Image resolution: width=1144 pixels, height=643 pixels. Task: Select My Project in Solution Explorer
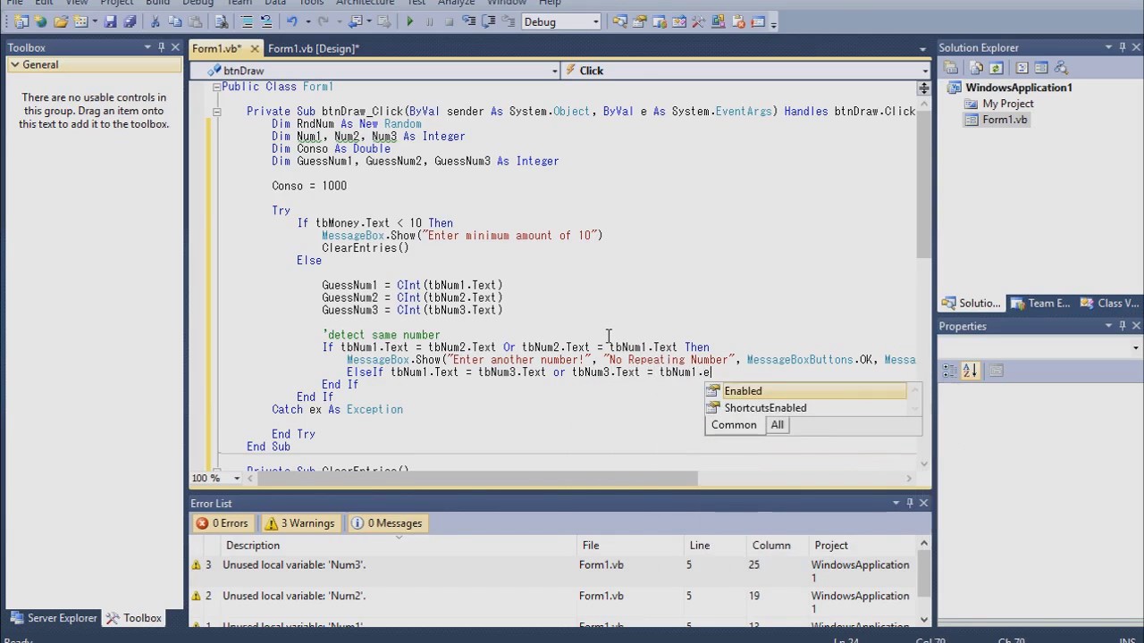[1008, 104]
